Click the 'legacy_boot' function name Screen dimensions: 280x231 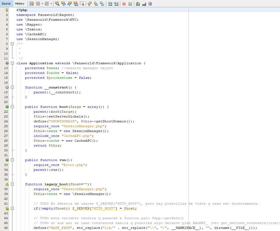pos(56,184)
